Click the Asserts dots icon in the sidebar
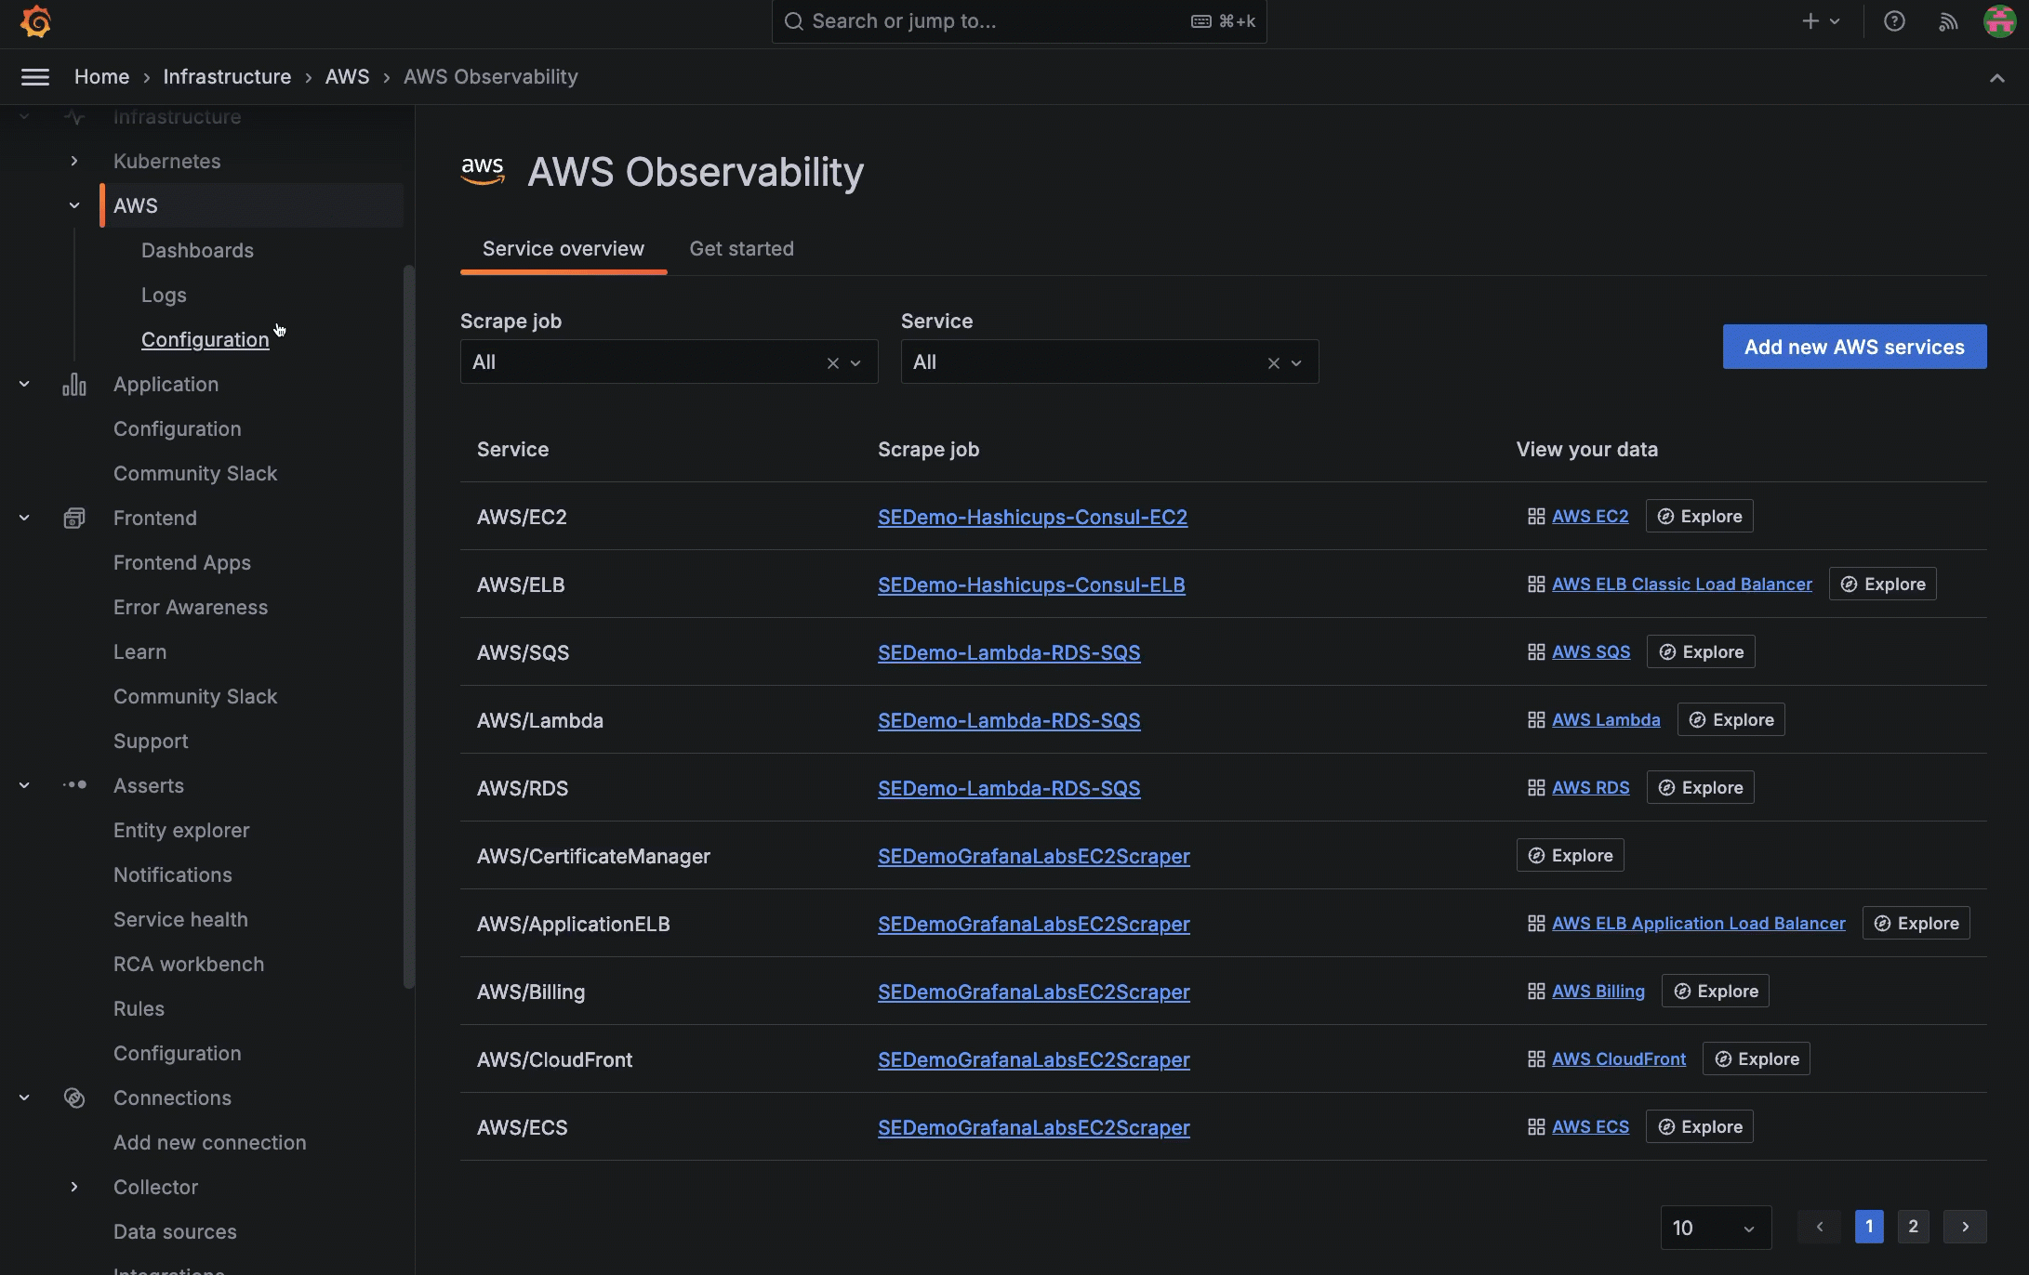The height and width of the screenshot is (1275, 2029). (x=74, y=785)
